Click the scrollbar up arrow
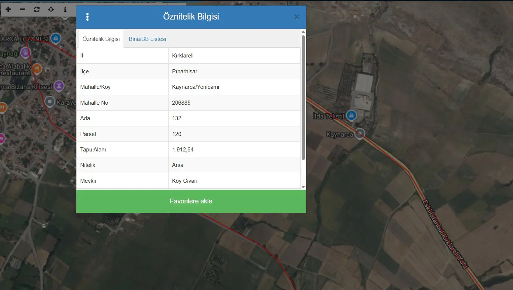The width and height of the screenshot is (513, 290). tap(304, 32)
